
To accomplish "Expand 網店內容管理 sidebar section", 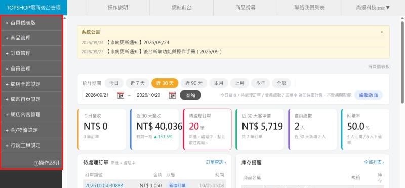I will coord(31,115).
